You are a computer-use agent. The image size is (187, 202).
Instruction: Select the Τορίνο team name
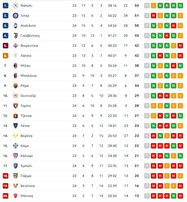coord(26,106)
